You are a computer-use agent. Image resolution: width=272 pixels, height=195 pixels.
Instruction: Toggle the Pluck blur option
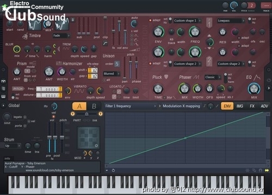[x=165, y=97]
